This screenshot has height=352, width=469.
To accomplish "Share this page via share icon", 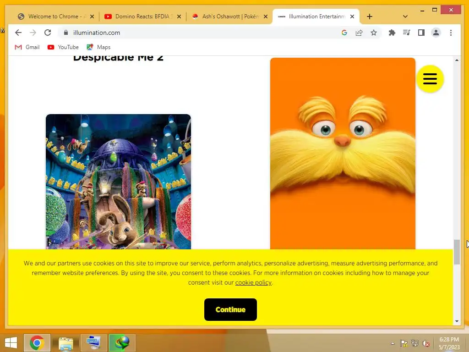I will pyautogui.click(x=359, y=33).
